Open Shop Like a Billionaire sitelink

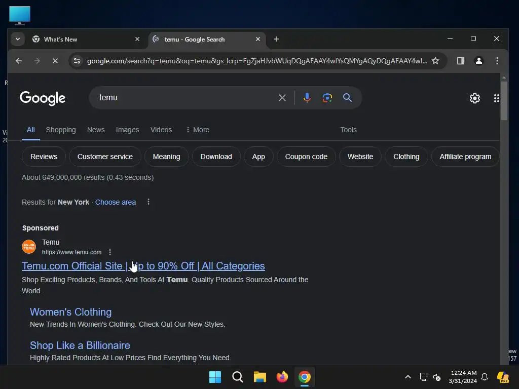[x=80, y=345]
